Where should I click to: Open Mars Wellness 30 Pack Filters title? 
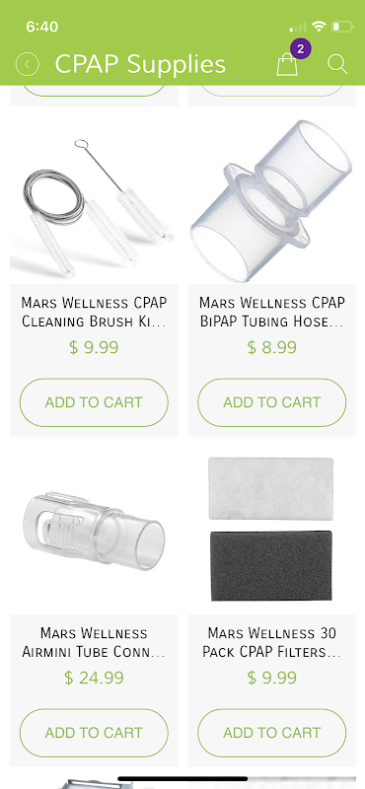pyautogui.click(x=272, y=642)
